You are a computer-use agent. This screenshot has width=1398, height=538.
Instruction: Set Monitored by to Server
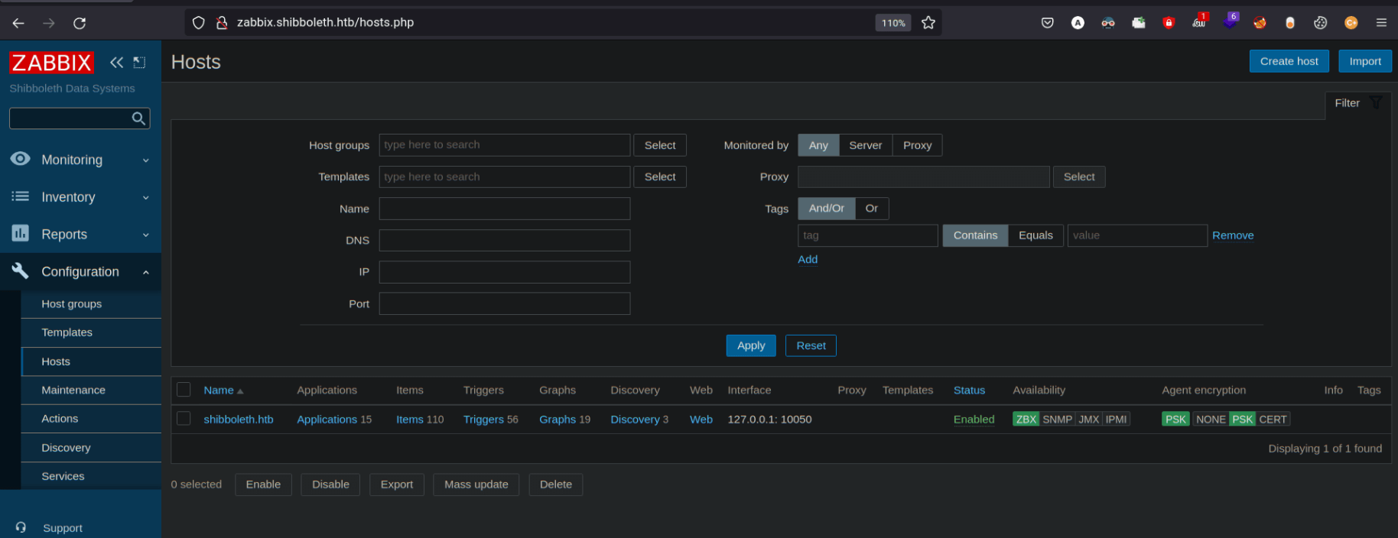(866, 145)
